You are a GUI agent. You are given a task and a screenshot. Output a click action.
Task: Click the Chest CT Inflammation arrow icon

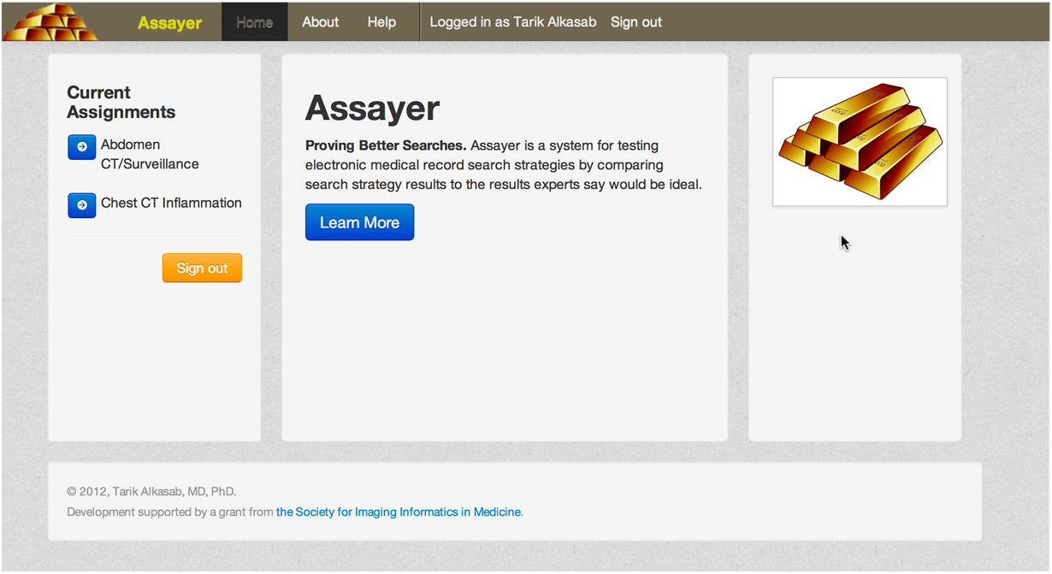[81, 205]
